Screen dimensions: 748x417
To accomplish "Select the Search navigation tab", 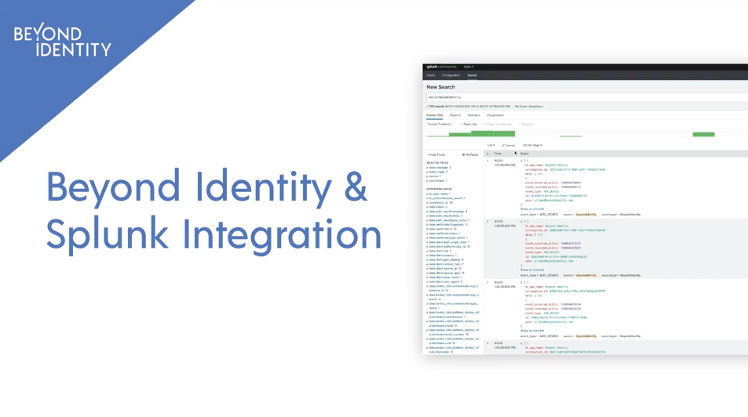I will point(472,75).
